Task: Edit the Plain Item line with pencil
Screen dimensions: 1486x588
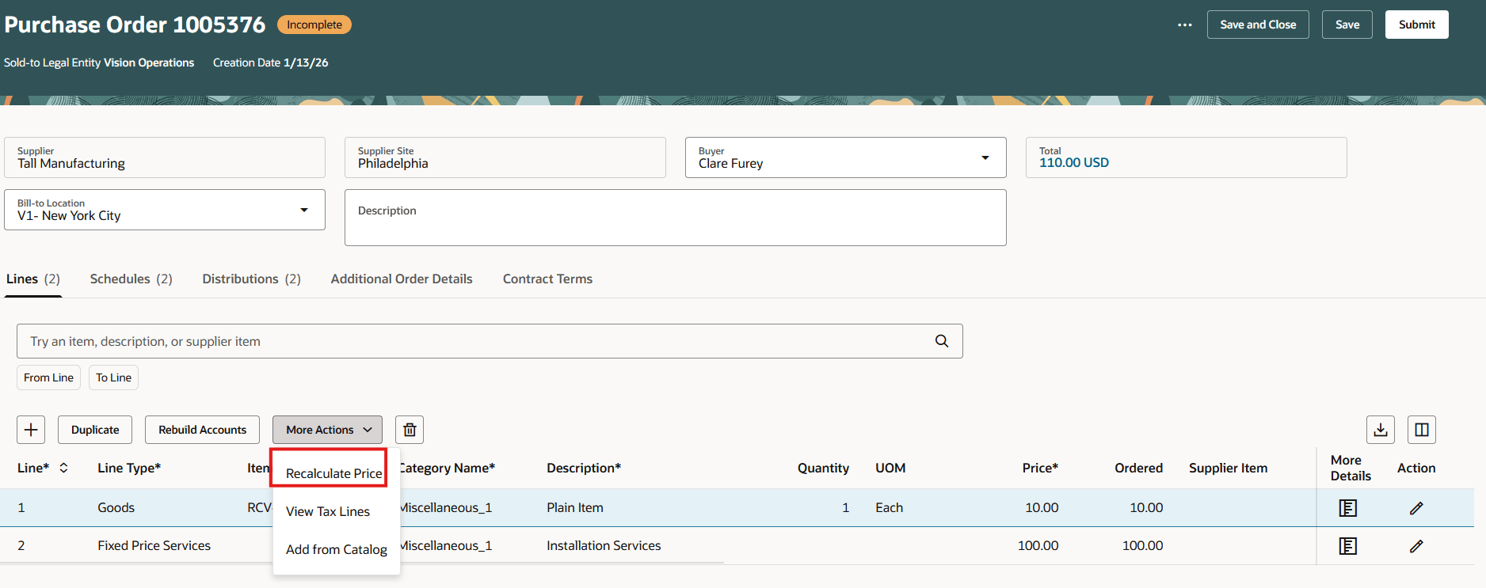Action: 1416,508
